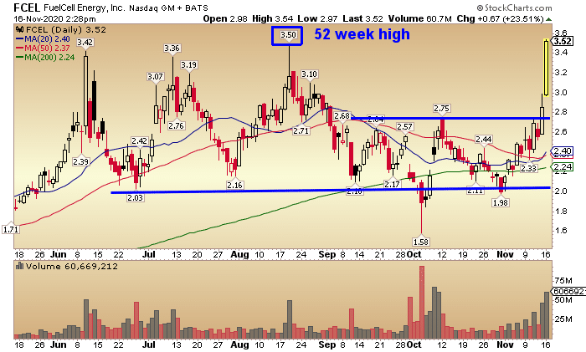Click the High 3.54 value

coord(272,18)
